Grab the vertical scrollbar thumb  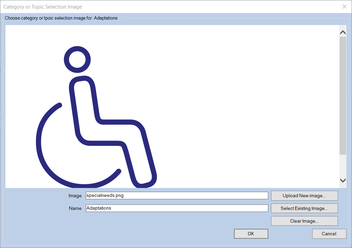tap(342, 95)
